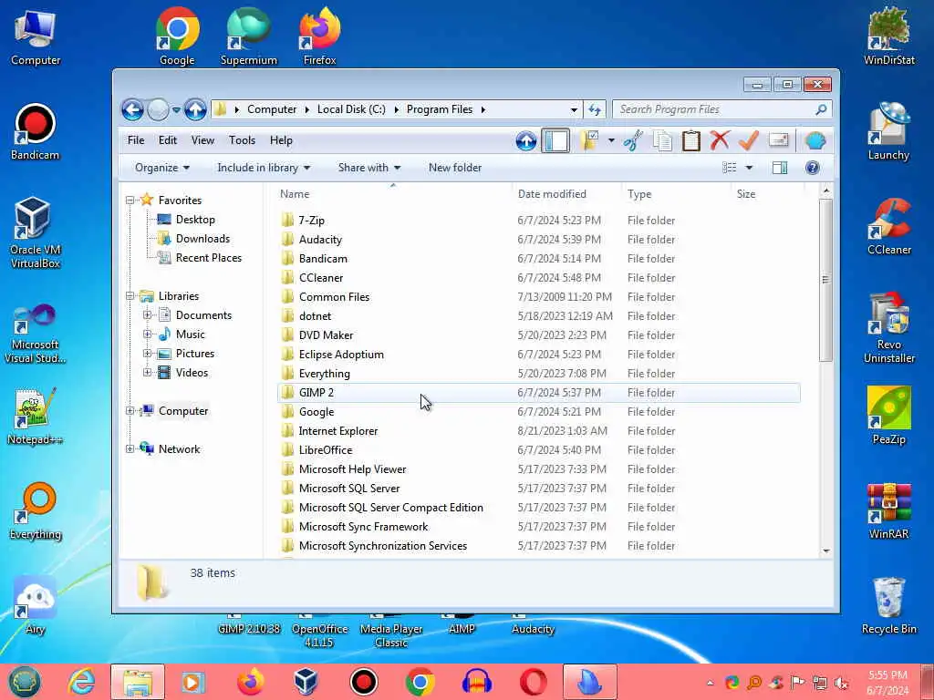Screen dimensions: 934x700
Task: Click the Classic Shell Up One Level toolbar icon
Action: (x=525, y=141)
